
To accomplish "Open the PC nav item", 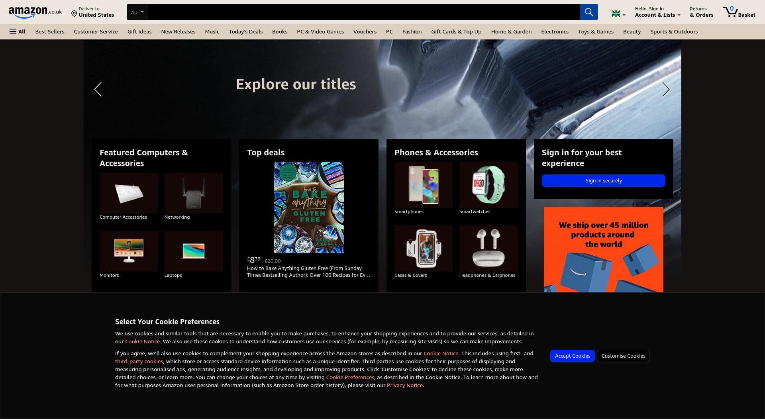I will [x=389, y=31].
